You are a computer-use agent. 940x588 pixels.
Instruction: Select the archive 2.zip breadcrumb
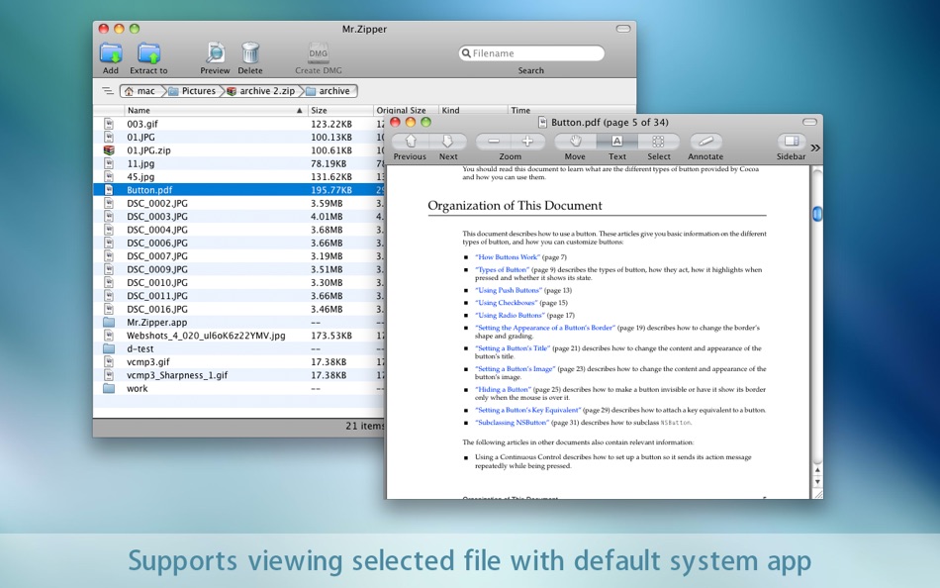point(261,91)
